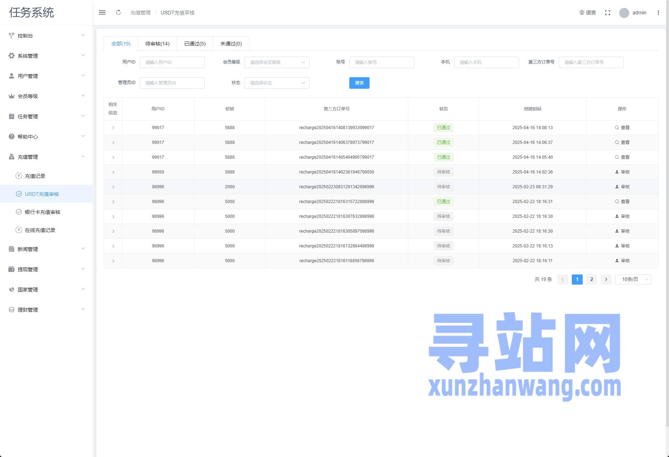This screenshot has width=669, height=457.
Task: Click the next page arrow
Action: coord(606,280)
